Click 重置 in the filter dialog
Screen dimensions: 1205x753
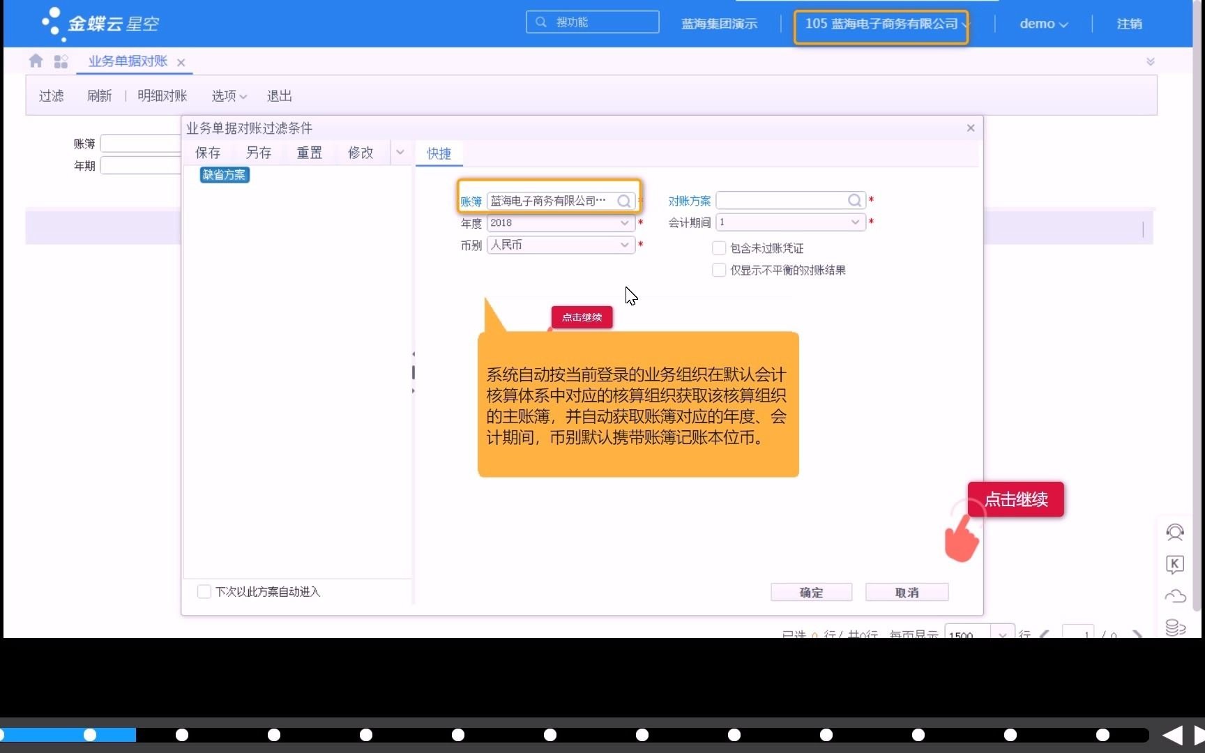[x=310, y=153]
